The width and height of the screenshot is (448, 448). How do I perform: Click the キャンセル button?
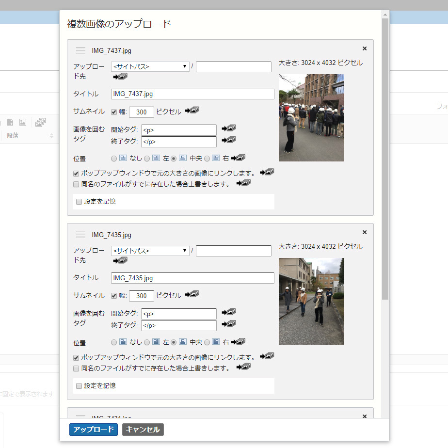(x=143, y=430)
